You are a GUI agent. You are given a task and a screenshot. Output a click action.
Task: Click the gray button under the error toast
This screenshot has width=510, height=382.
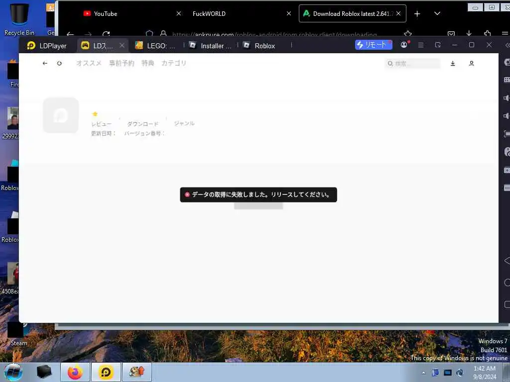258,205
